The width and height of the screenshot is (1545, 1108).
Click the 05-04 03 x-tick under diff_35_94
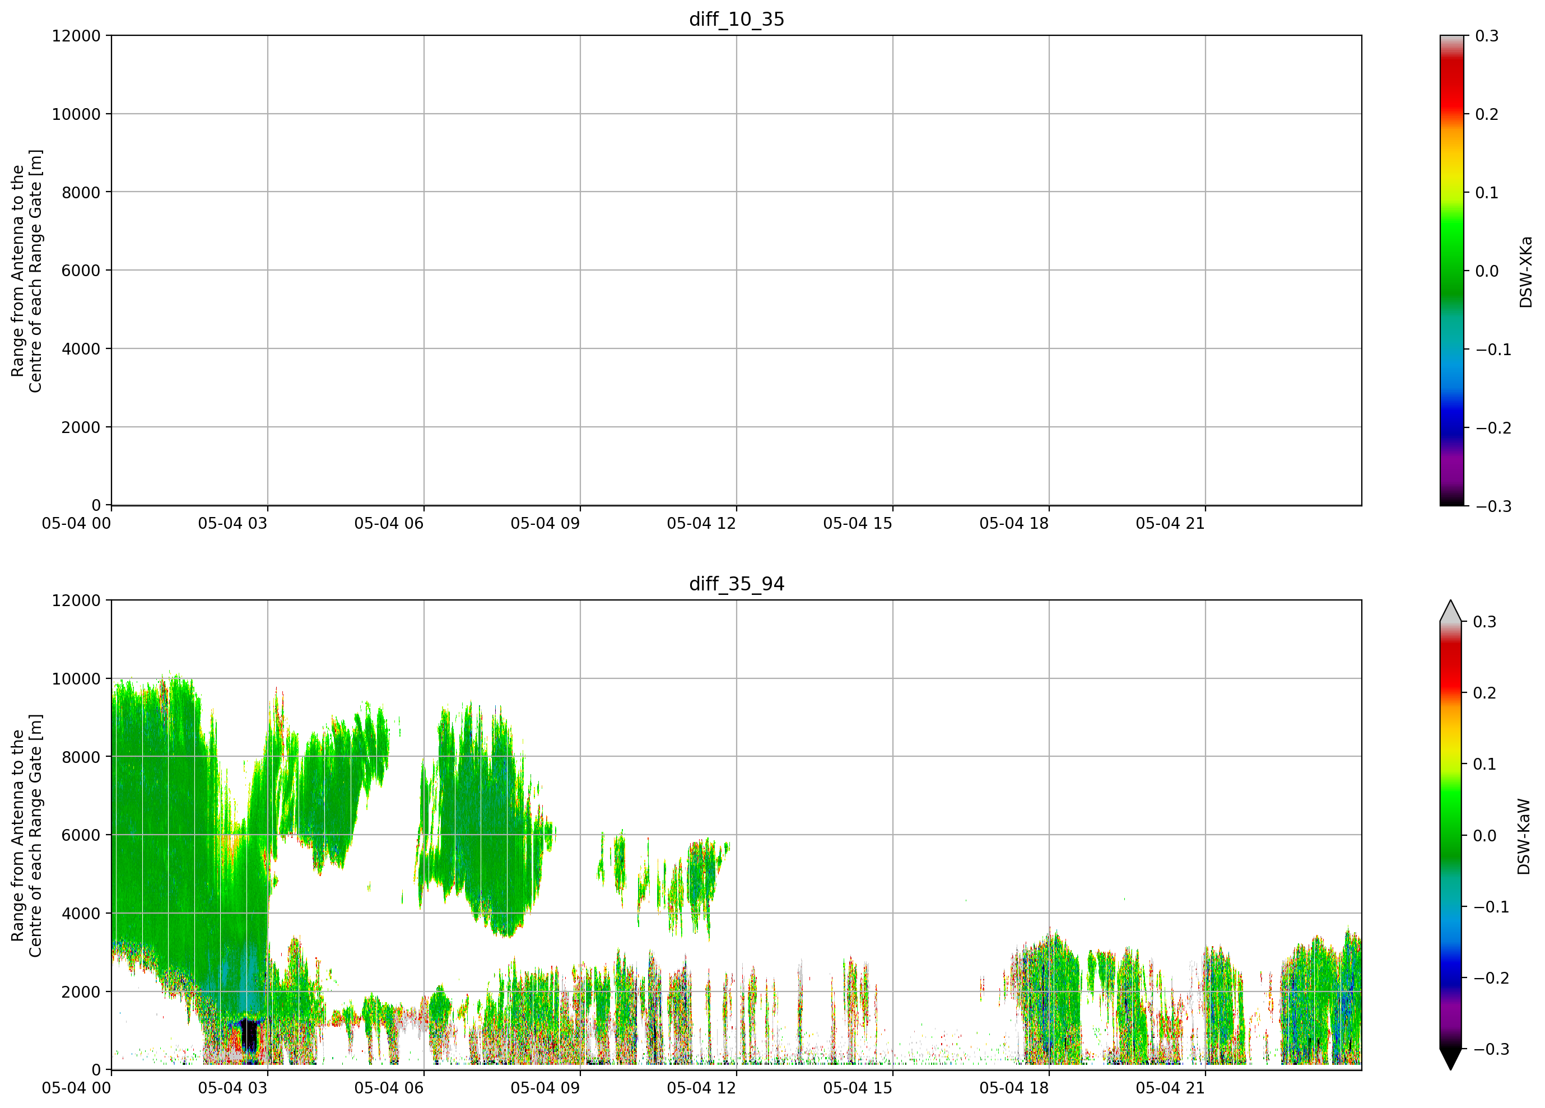pyautogui.click(x=233, y=1088)
